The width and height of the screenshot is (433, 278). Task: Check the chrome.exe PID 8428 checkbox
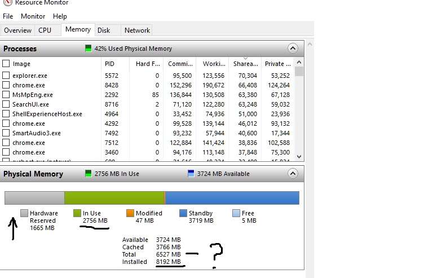point(6,85)
